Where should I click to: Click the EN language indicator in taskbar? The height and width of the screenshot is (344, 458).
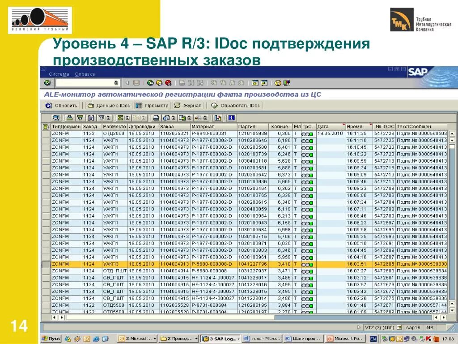pyautogui.click(x=373, y=339)
